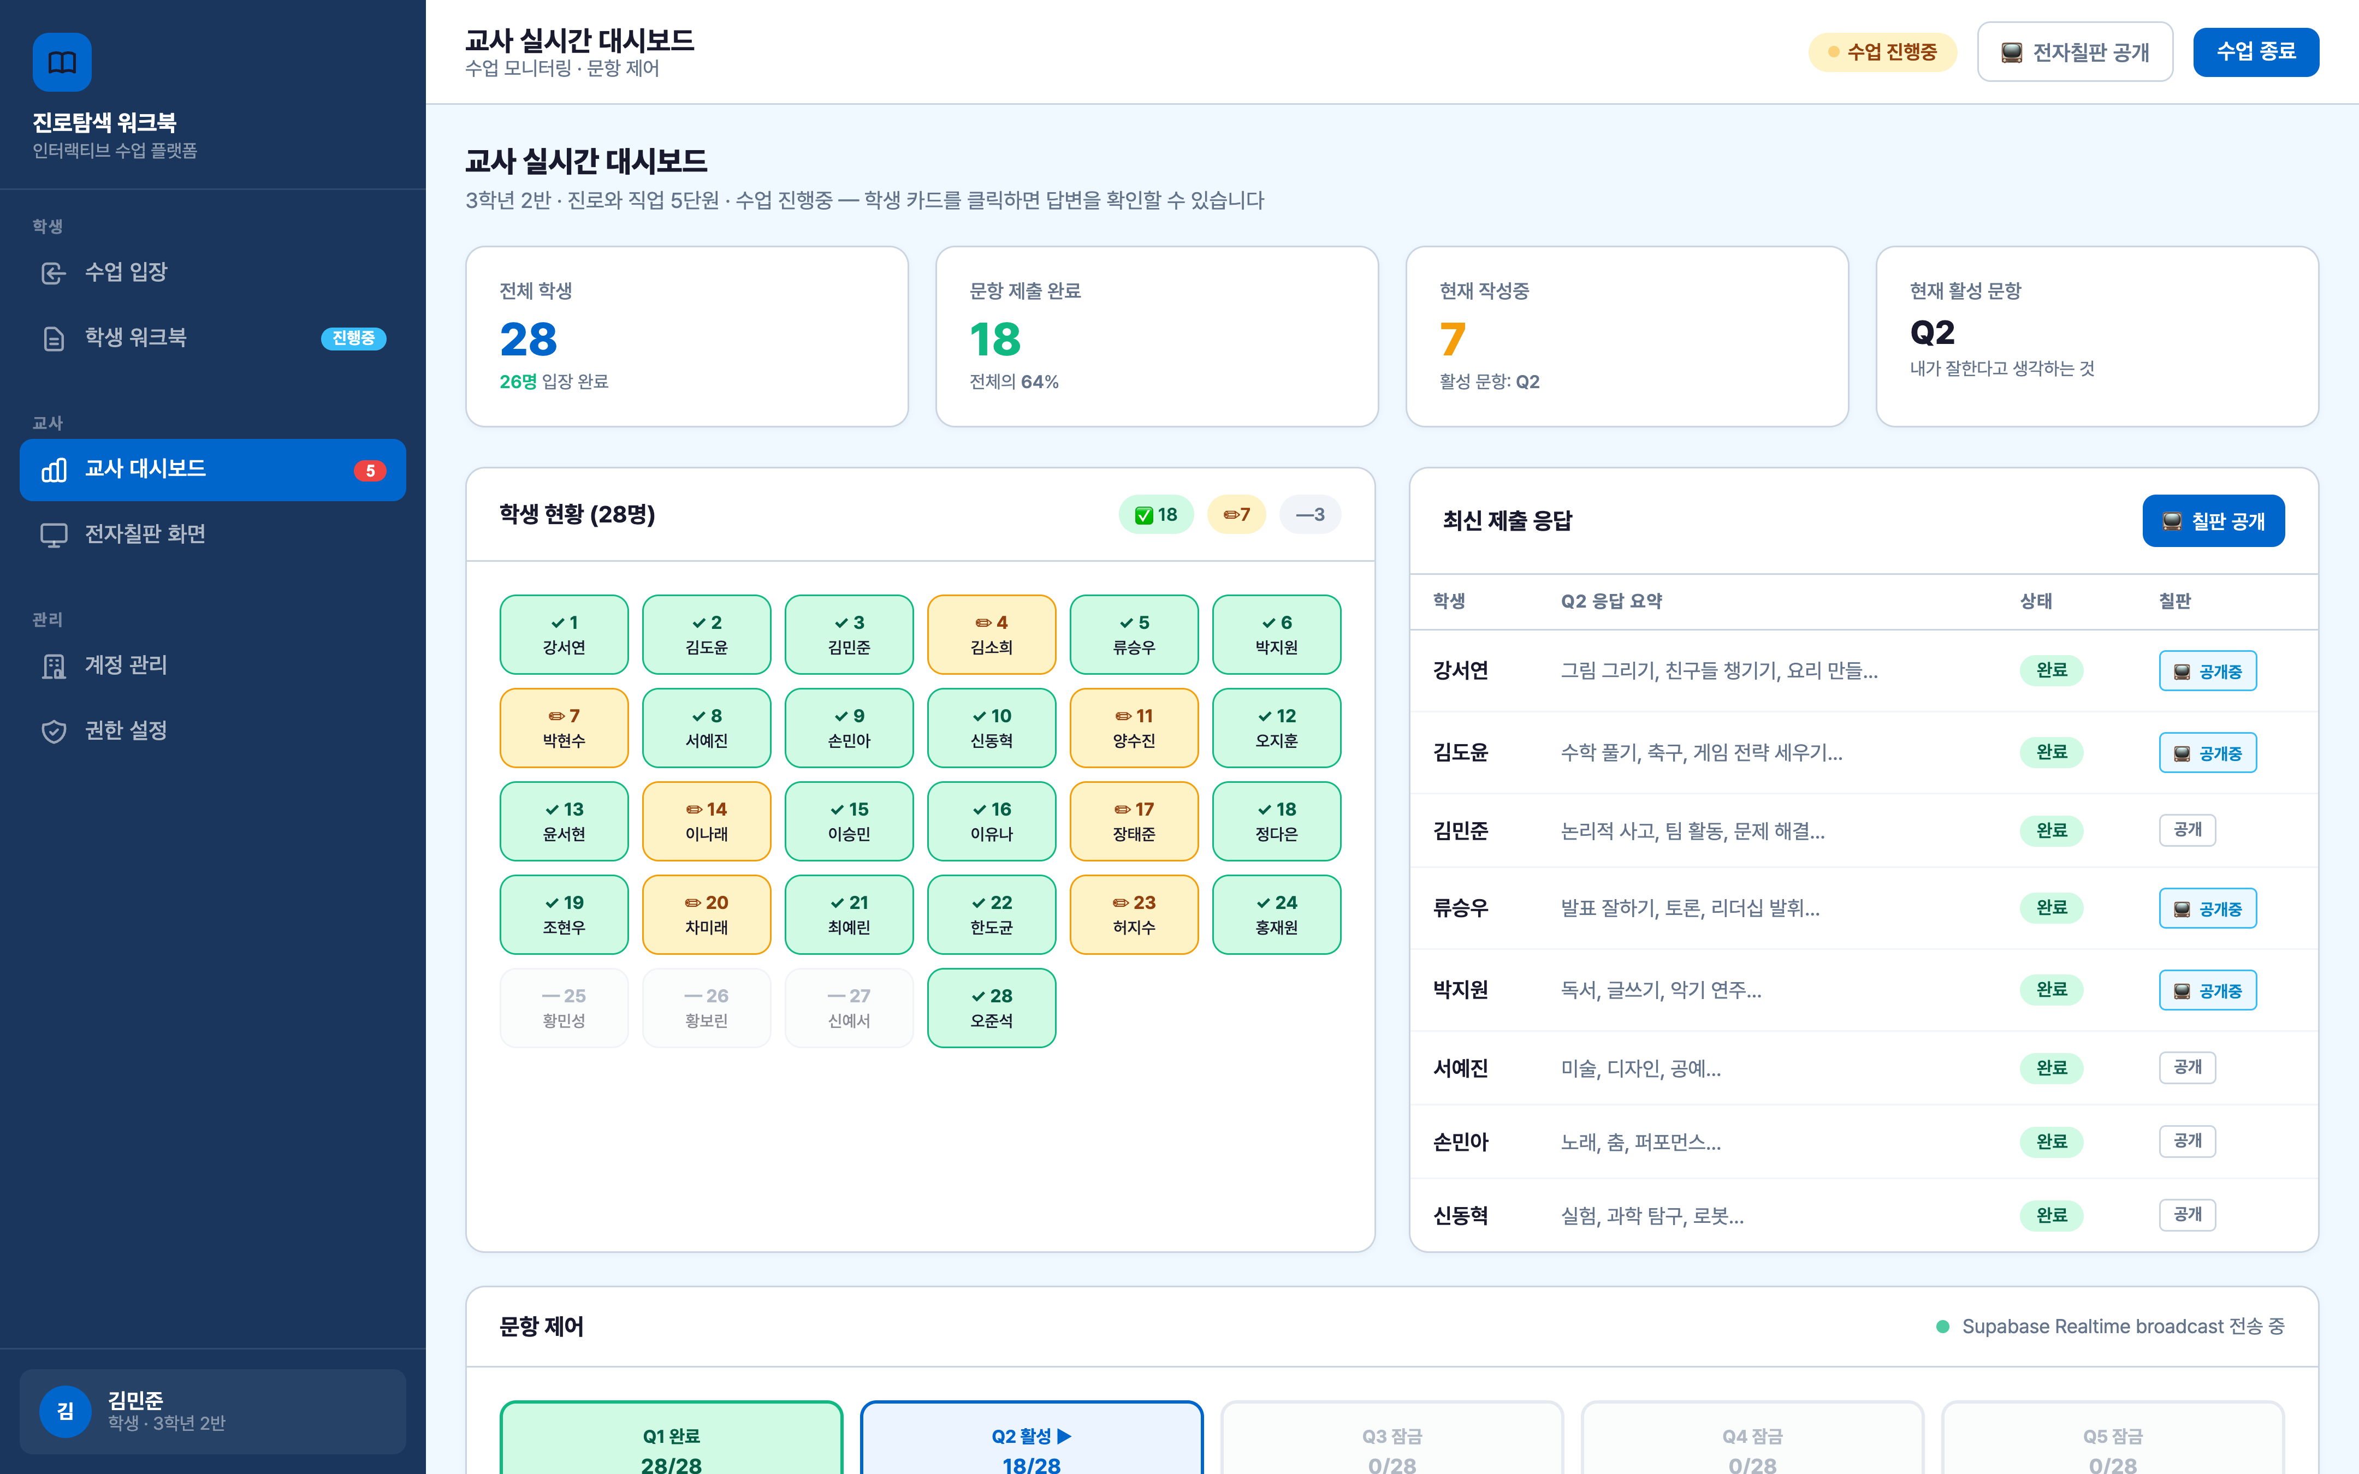Click the open-book app logo icon
Image resolution: width=2359 pixels, height=1474 pixels.
(x=62, y=62)
